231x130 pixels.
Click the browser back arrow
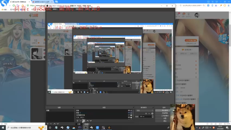coord(10,5)
